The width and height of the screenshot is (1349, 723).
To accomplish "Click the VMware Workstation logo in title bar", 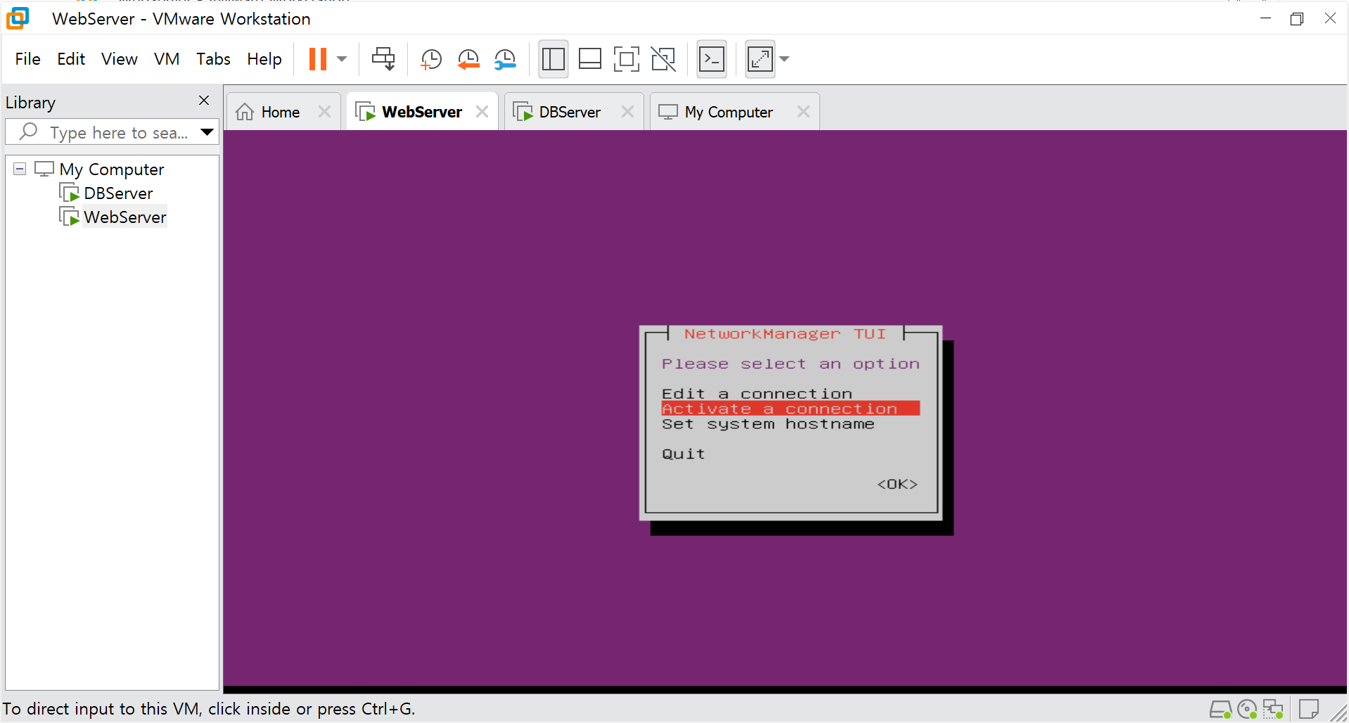I will click(18, 18).
